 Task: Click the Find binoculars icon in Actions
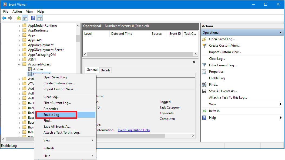[x=204, y=85]
